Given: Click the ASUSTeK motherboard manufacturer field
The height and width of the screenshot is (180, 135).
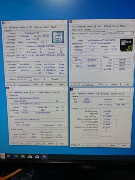Looking at the screenshot, I should [43, 98].
